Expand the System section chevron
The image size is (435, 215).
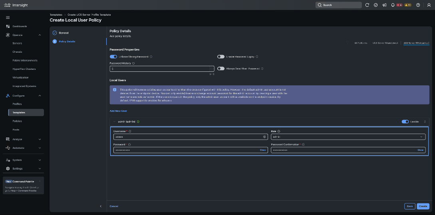(x=40, y=160)
